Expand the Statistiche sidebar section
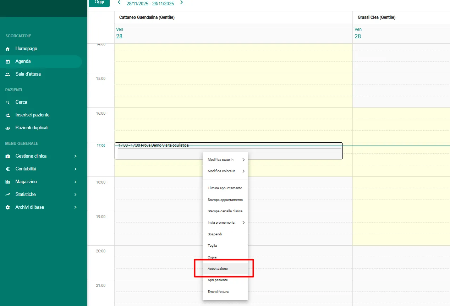Screen dimensions: 450x306 coord(75,195)
